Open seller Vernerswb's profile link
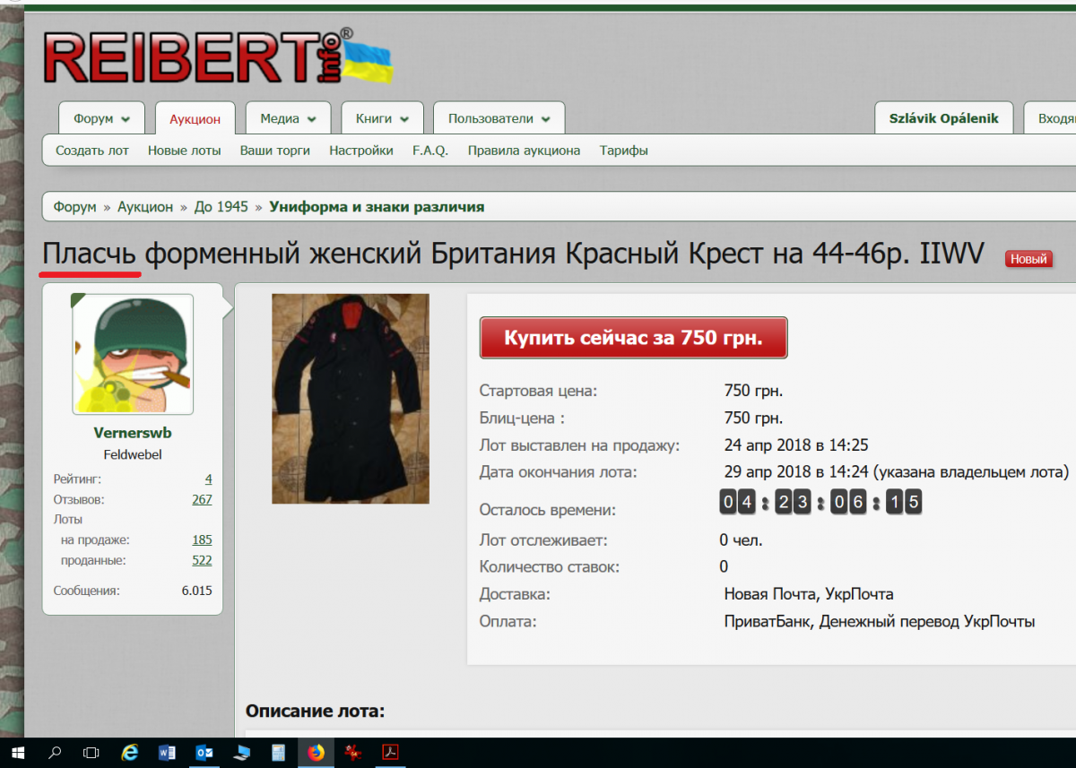The height and width of the screenshot is (768, 1076). tap(132, 433)
